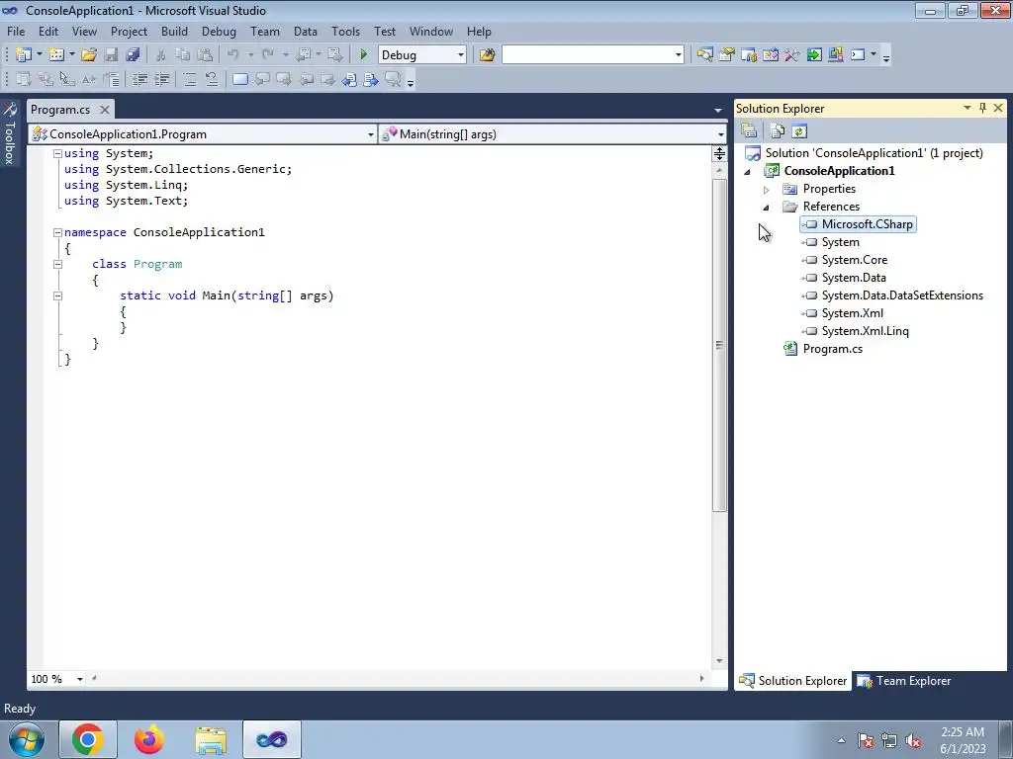Click the Find in Files icon
The width and height of the screenshot is (1013, 759).
coord(487,55)
